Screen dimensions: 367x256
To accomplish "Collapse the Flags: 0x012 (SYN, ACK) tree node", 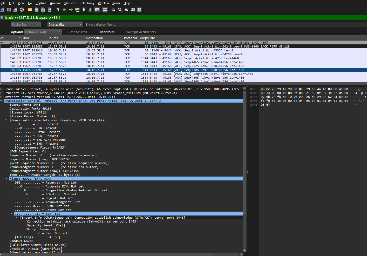I will click(x=6, y=179).
